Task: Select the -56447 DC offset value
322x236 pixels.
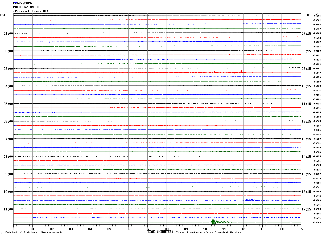Action: click(317, 73)
